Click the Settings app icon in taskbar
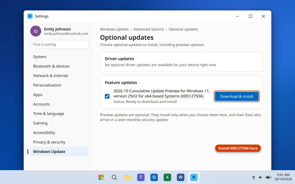The image size is (295, 184). click(194, 177)
